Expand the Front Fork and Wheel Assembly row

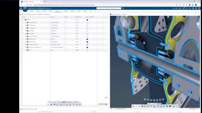click(x=26, y=47)
